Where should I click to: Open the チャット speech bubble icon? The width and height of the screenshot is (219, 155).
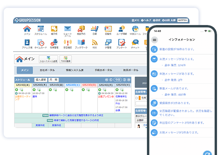pos(135,43)
